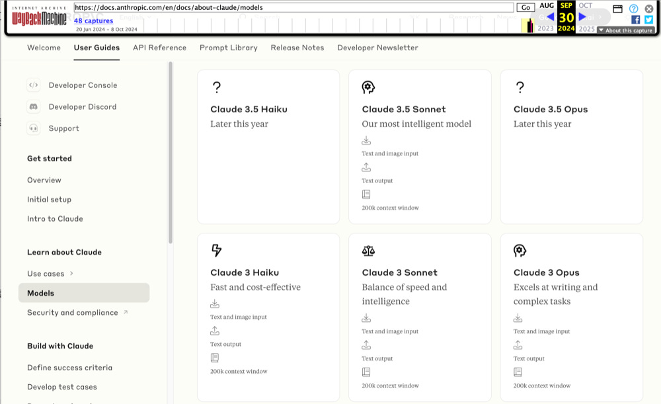The image size is (661, 404).
Task: Open the Release Notes tab
Action: 297,48
